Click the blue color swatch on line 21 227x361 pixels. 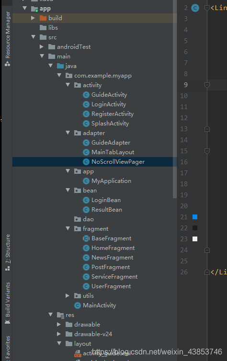tap(195, 217)
